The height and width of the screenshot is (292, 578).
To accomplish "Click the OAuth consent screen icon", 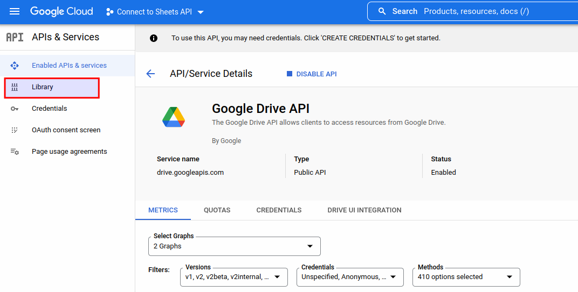I will (x=15, y=130).
